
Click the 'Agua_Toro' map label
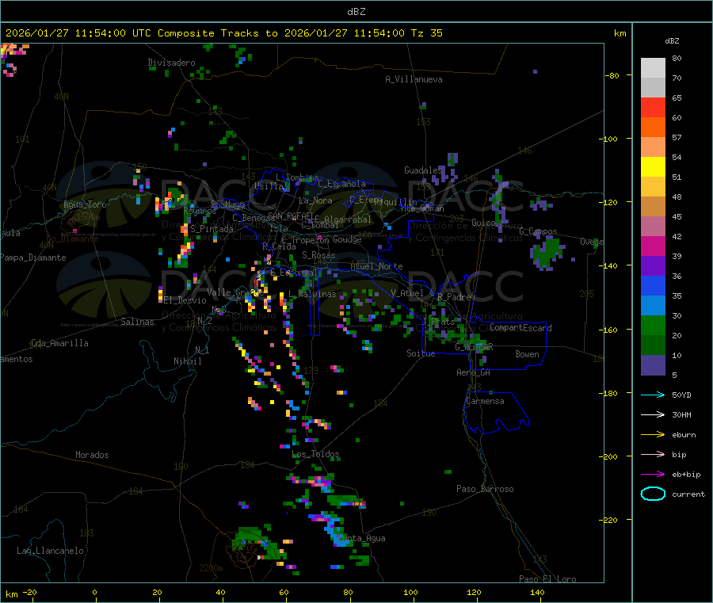tap(85, 204)
